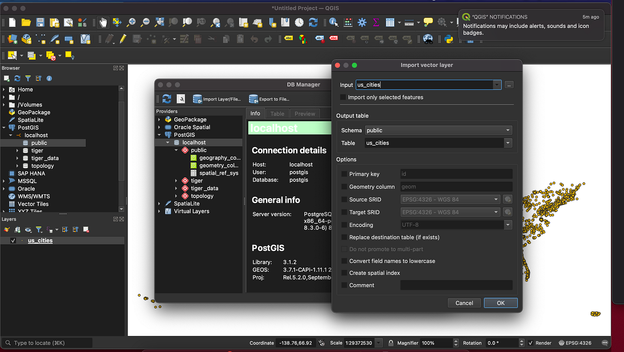Select the Pan Map hand tool
Image resolution: width=624 pixels, height=352 pixels.
(x=103, y=22)
